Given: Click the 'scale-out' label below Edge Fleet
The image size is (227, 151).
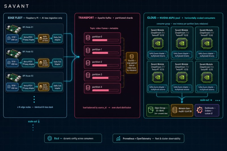Looking at the screenshot, I should (32, 121).
